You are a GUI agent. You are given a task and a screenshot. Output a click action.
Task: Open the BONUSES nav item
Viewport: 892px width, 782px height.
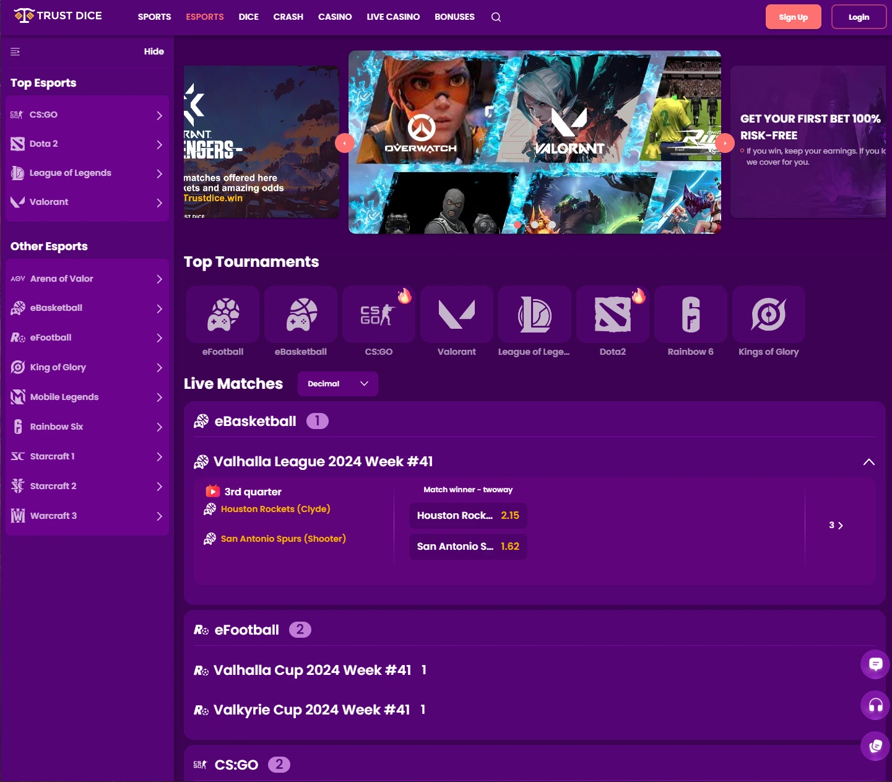tap(454, 17)
